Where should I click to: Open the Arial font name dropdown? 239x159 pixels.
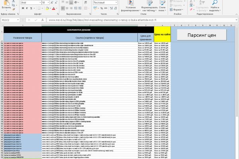40,3
